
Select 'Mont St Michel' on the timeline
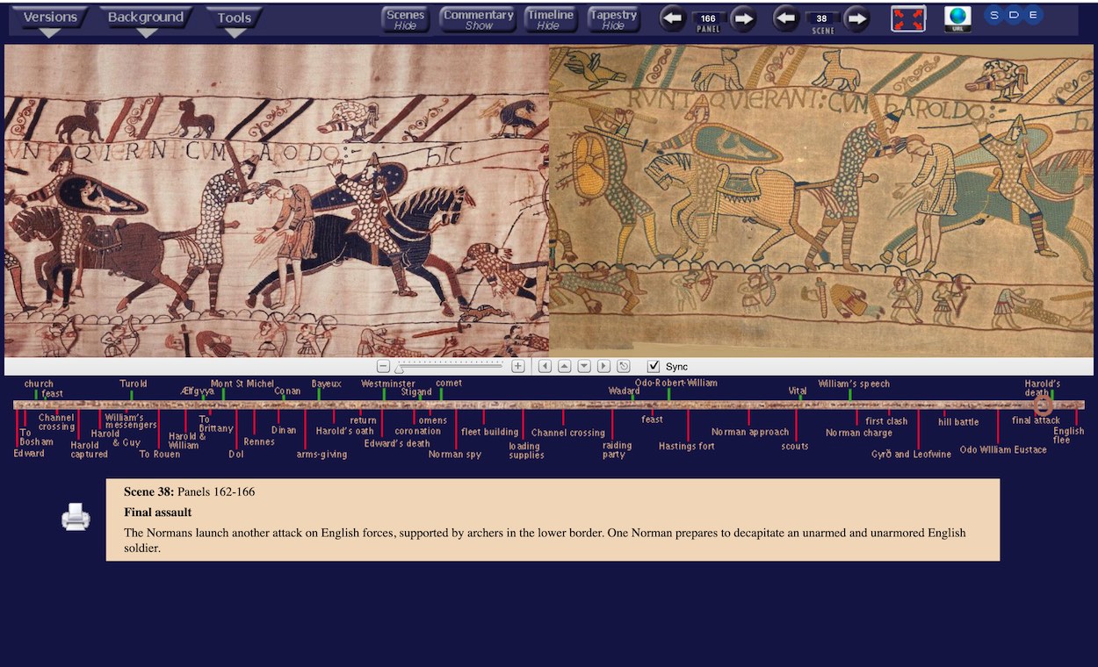[242, 384]
